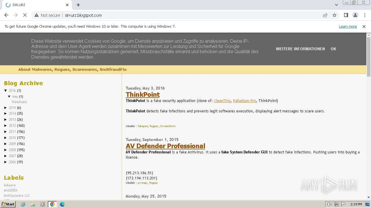Open ThinkPoint entry in Blog Archive
Viewport: 371px width, 208px height.
tap(19, 102)
